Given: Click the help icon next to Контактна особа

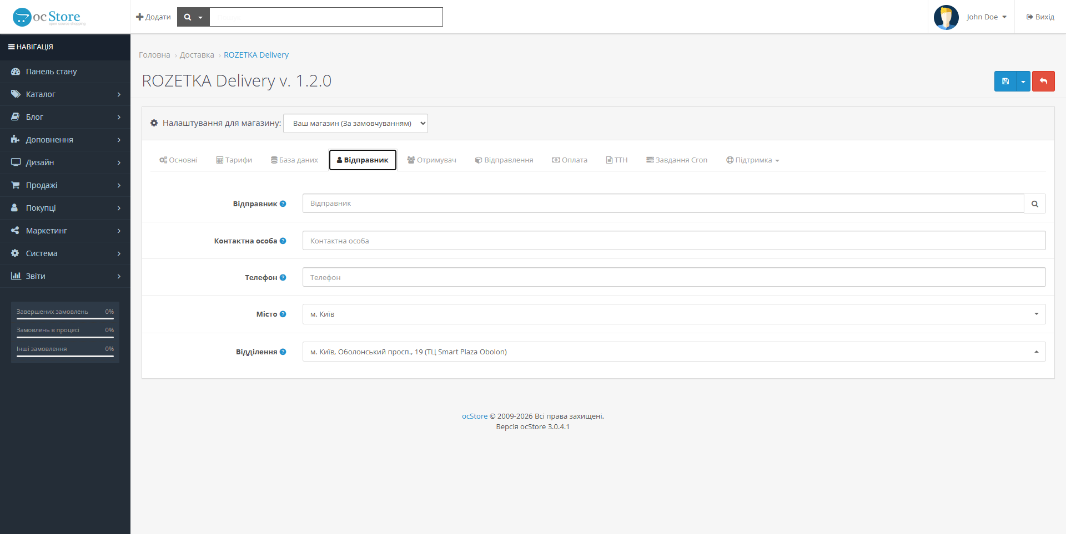Looking at the screenshot, I should pos(283,241).
